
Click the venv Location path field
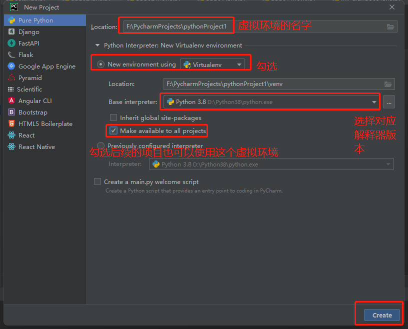(x=279, y=84)
